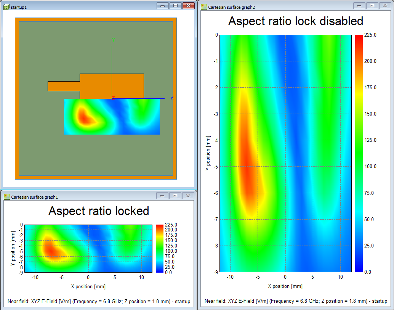Viewport: 394px width, 310px height.
Task: Maximize the Cartesian surface graph2 window
Action: coord(372,6)
